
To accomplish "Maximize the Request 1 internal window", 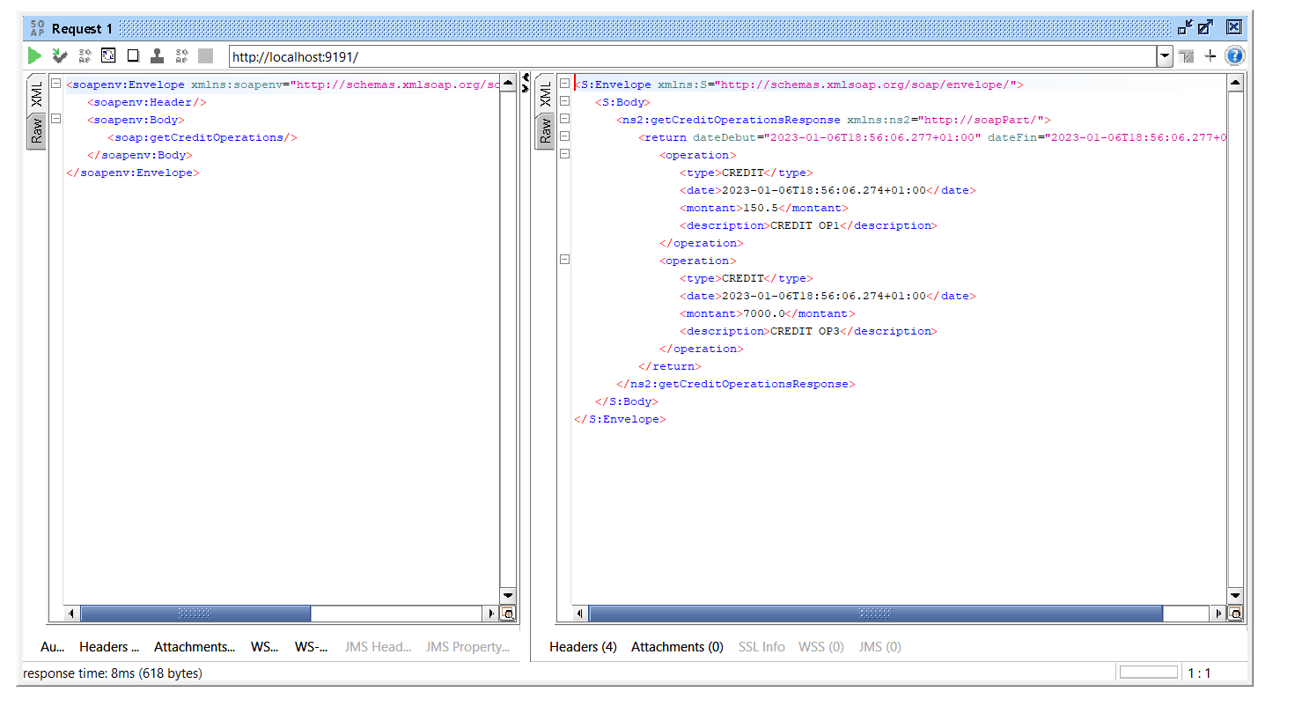I will [x=1205, y=27].
